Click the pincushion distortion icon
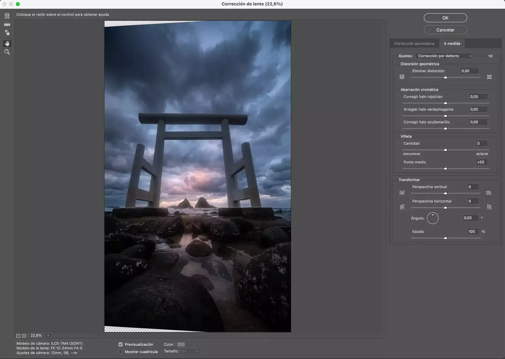This screenshot has height=359, width=505. click(x=489, y=77)
